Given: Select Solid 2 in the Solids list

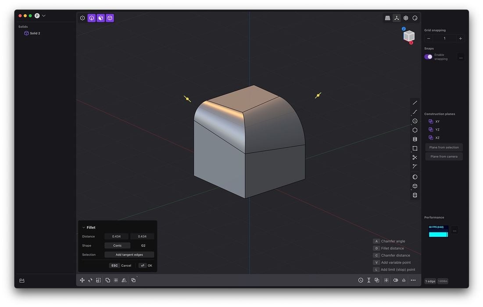Looking at the screenshot, I should (35, 33).
